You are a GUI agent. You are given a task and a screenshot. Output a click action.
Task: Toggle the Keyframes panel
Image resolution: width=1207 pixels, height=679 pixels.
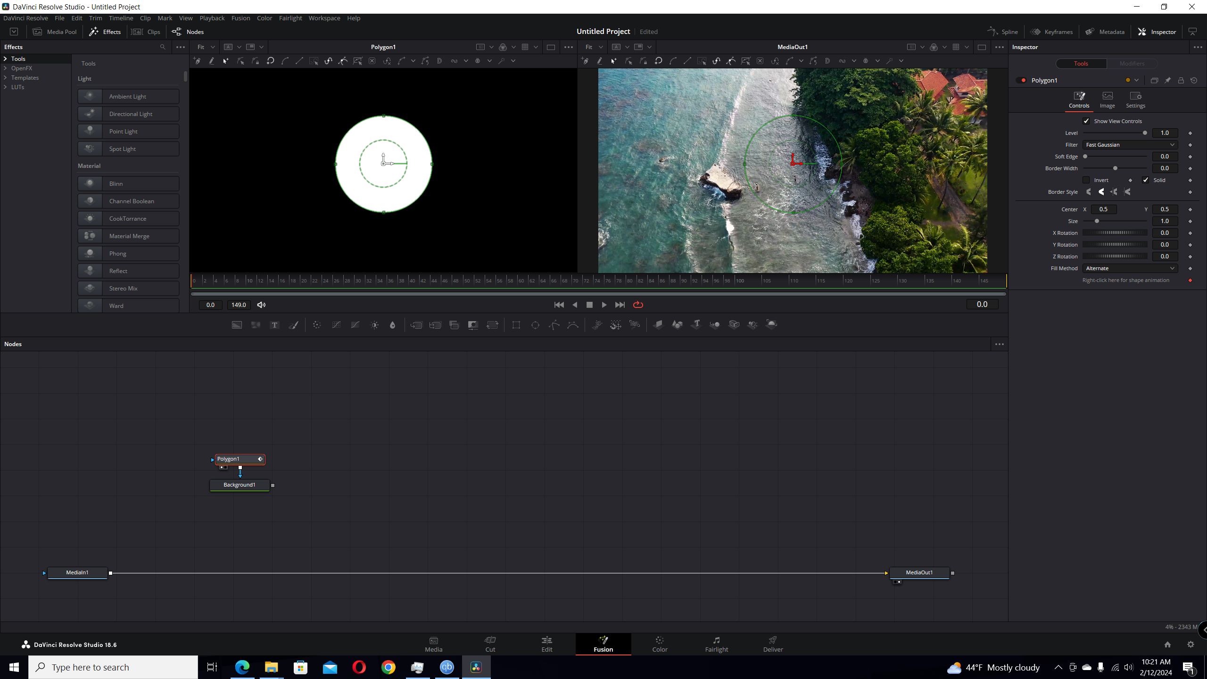point(1052,32)
